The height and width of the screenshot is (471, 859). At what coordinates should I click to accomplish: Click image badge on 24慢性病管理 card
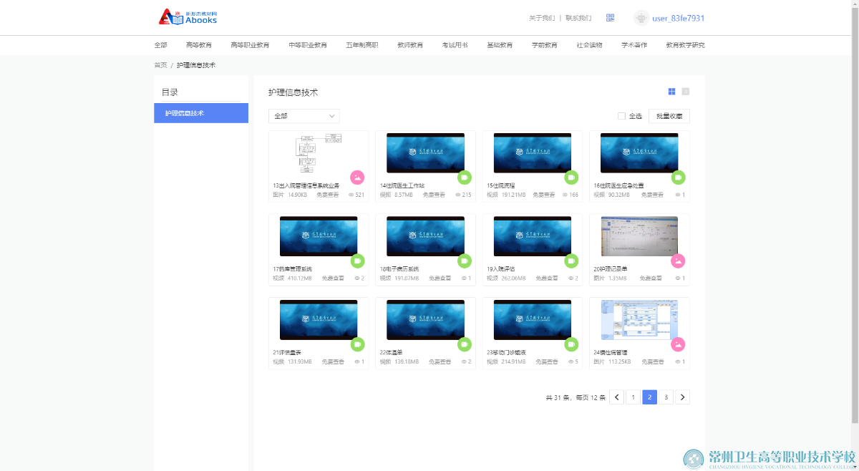[678, 344]
